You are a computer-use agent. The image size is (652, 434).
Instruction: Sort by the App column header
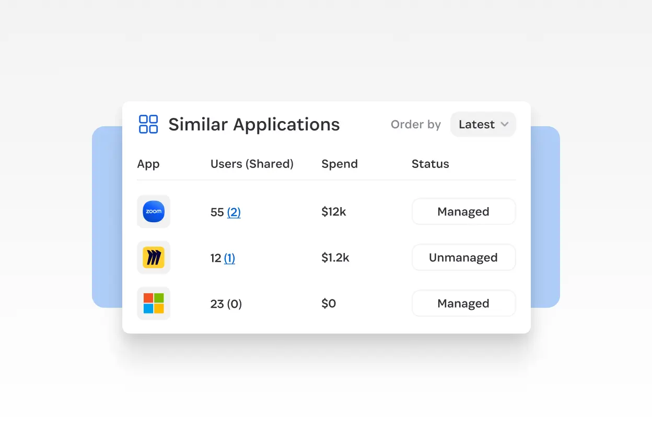point(148,164)
